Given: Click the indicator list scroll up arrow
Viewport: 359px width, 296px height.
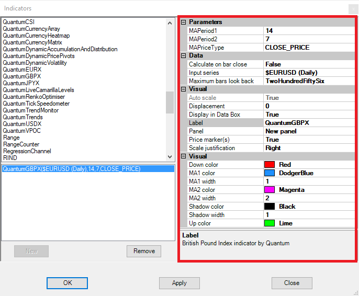Looking at the screenshot, I should point(170,23).
